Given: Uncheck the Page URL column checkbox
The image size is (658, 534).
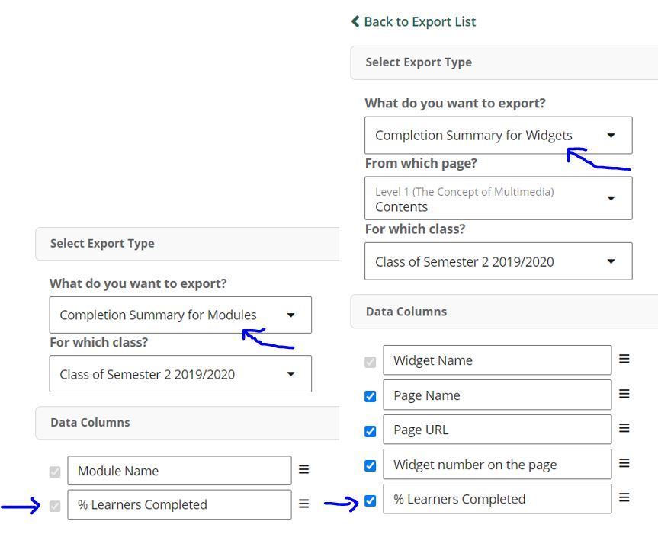Looking at the screenshot, I should point(370,431).
